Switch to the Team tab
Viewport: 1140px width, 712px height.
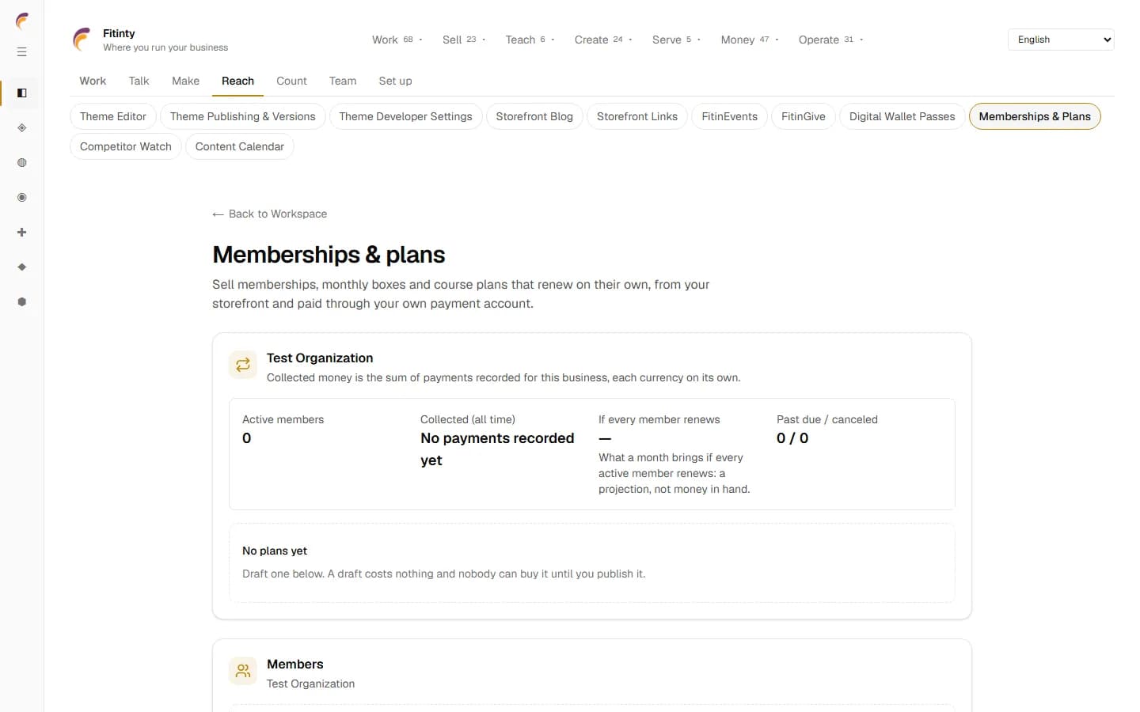coord(343,81)
